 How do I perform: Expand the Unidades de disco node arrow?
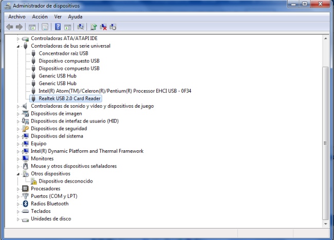point(18,219)
